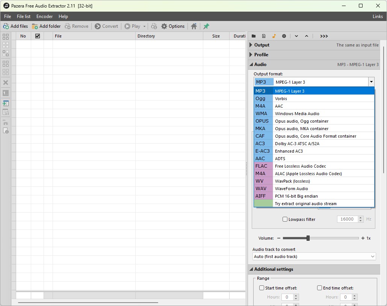Enable the Lowpass filter checkbox
Screen dimensions: 387x306
click(x=285, y=219)
